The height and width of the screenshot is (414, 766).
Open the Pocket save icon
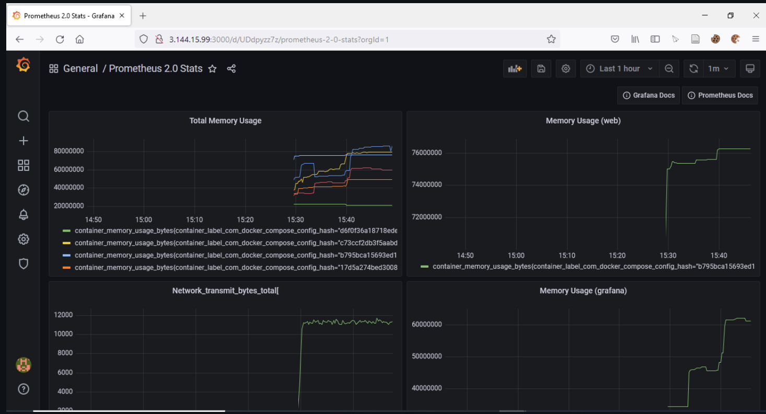pos(616,39)
